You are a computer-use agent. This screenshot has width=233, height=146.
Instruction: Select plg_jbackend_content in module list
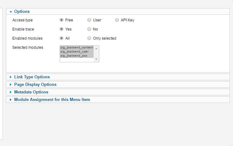[x=77, y=48]
